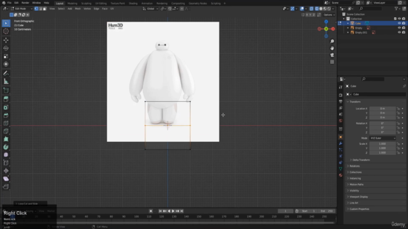Enable vertex select mode
Screen dimensions: 408x229
point(36,8)
